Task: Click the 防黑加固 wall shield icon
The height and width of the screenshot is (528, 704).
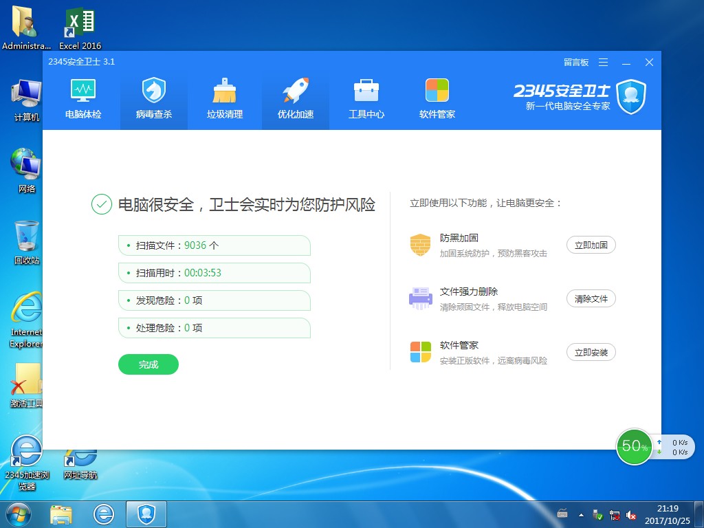Action: click(420, 245)
